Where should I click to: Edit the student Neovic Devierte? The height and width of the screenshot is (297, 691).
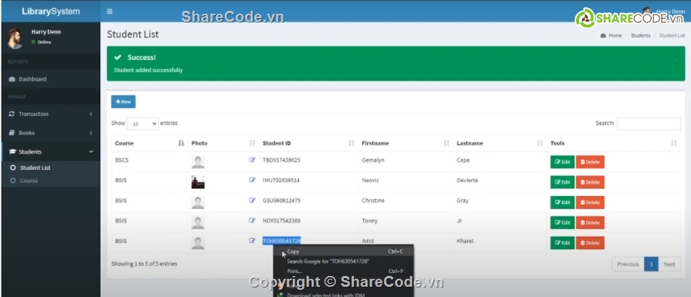(562, 182)
